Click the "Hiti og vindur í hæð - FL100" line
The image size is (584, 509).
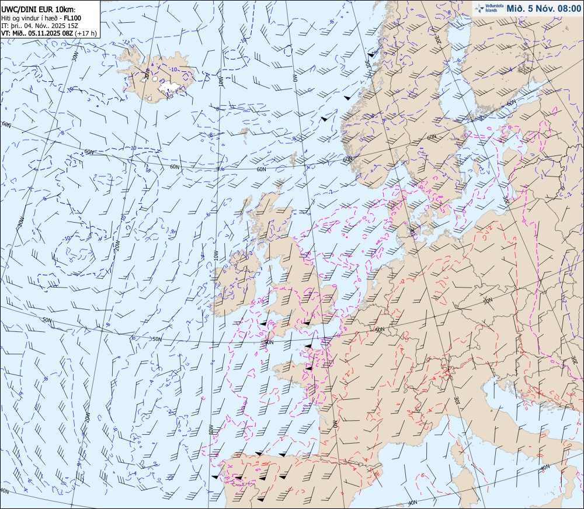coord(41,18)
